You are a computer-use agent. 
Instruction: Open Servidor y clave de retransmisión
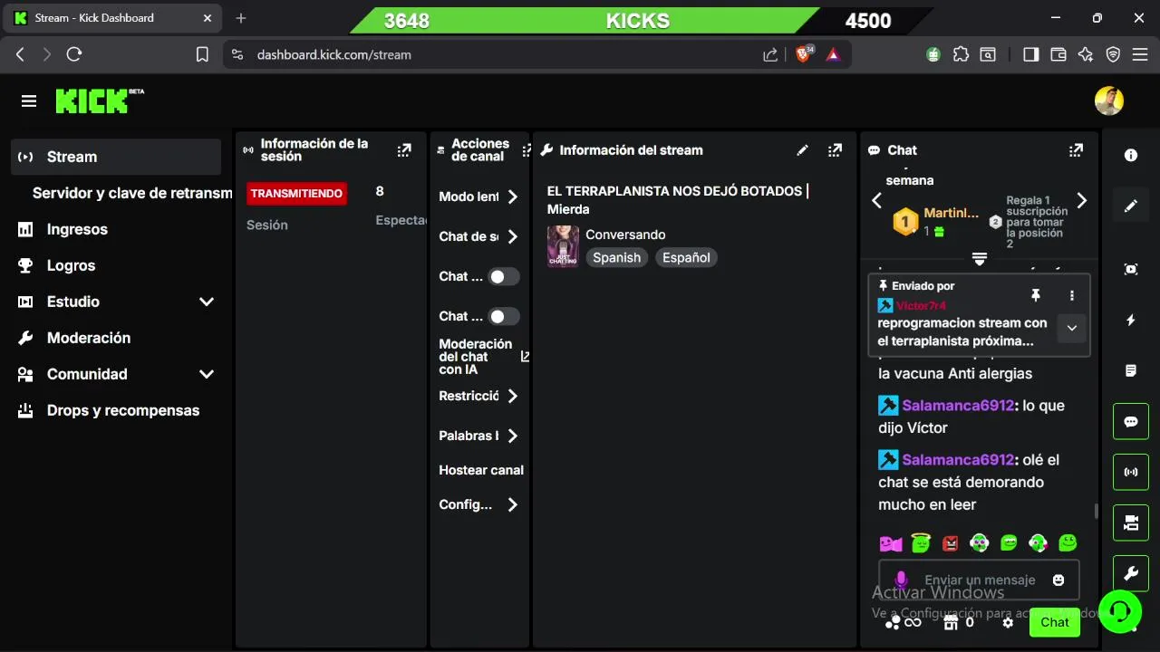click(132, 193)
